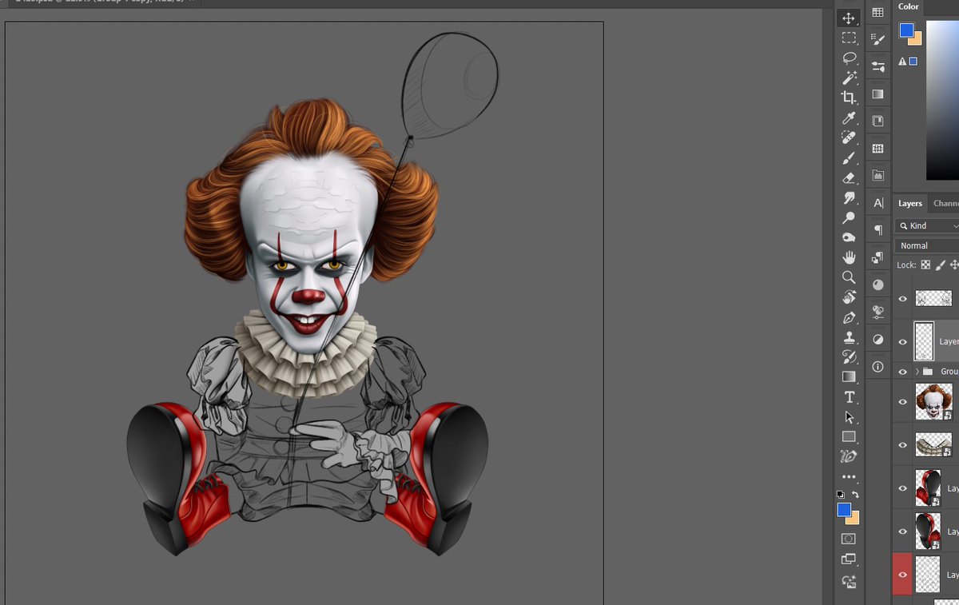
Task: Select the Rotate View tool
Action: point(849,297)
